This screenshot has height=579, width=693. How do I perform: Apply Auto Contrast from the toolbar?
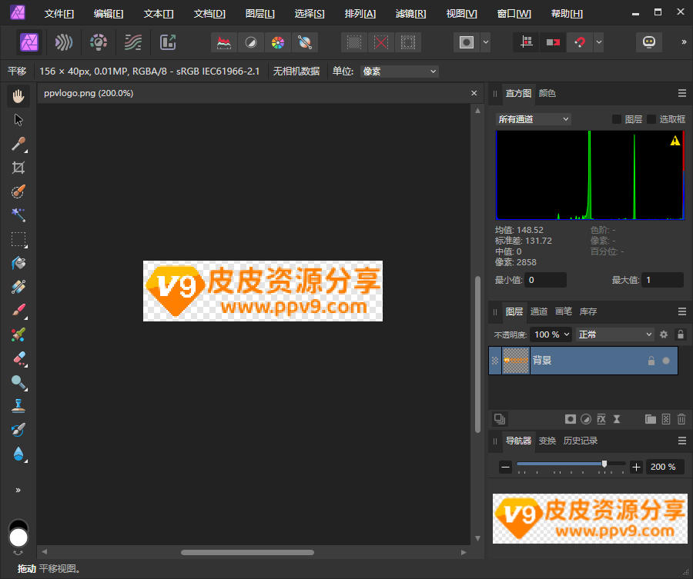pos(251,42)
